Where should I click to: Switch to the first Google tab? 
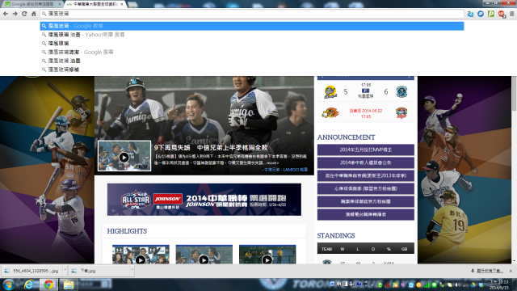click(32, 4)
